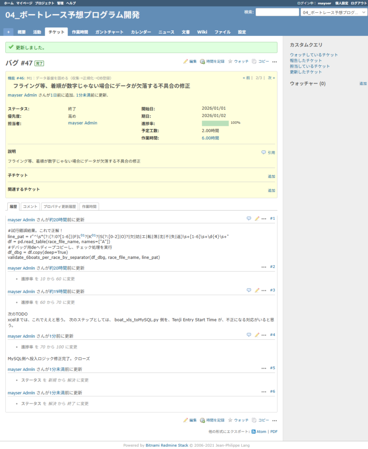Screen dimensions: 368x449
Task: Click the top watch star icon
Action: tap(230, 62)
